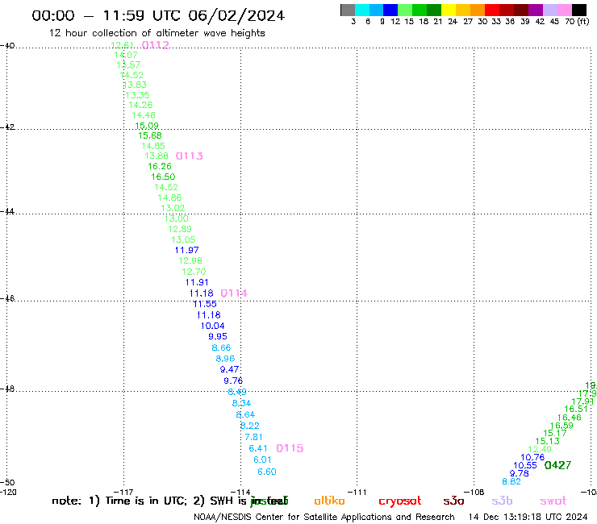Viewport: 597px width, 524px height.
Task: Click the pink swatch in the color scale
Action: (x=565, y=10)
